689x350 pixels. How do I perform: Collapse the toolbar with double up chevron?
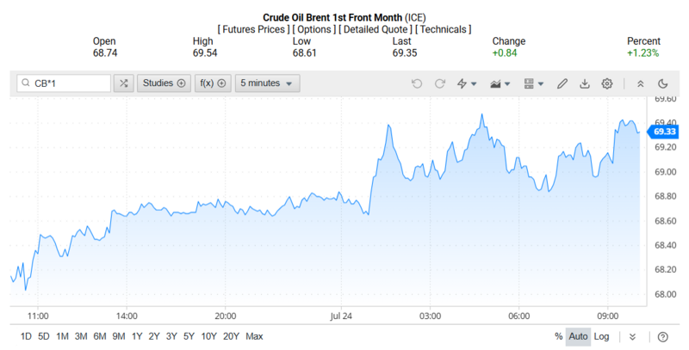click(640, 83)
